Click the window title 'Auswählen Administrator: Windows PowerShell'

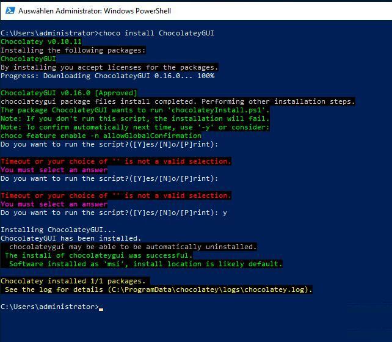click(x=95, y=11)
